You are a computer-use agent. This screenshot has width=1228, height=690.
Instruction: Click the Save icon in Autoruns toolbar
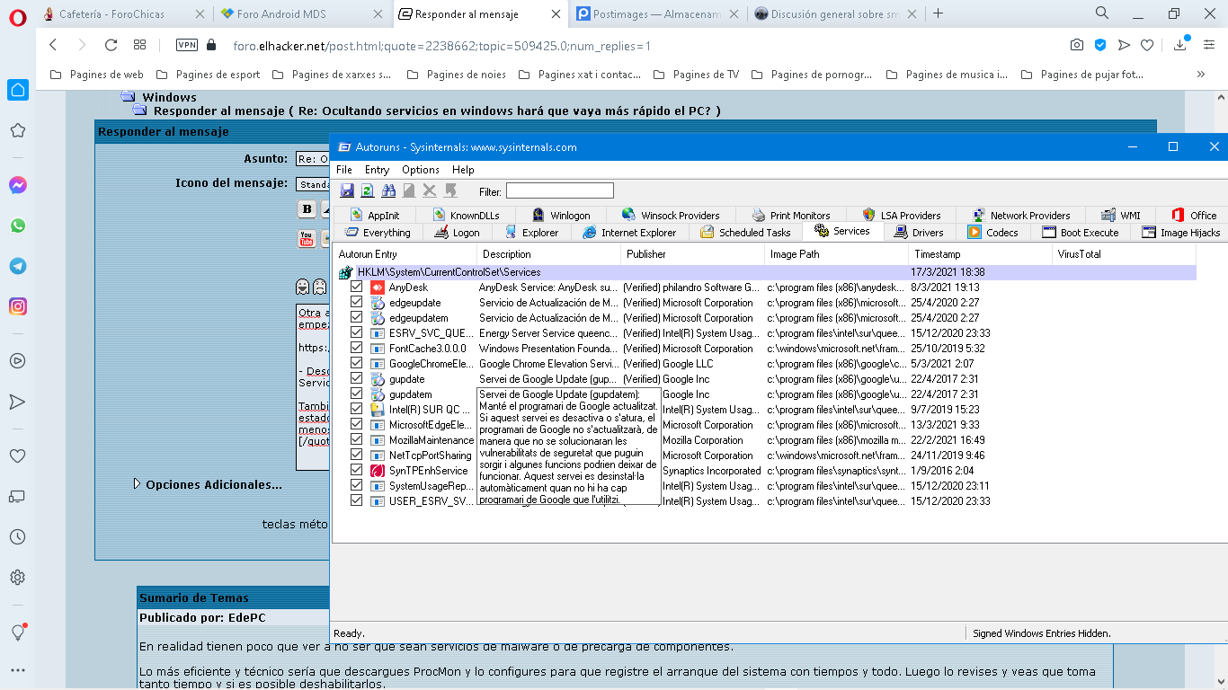347,190
